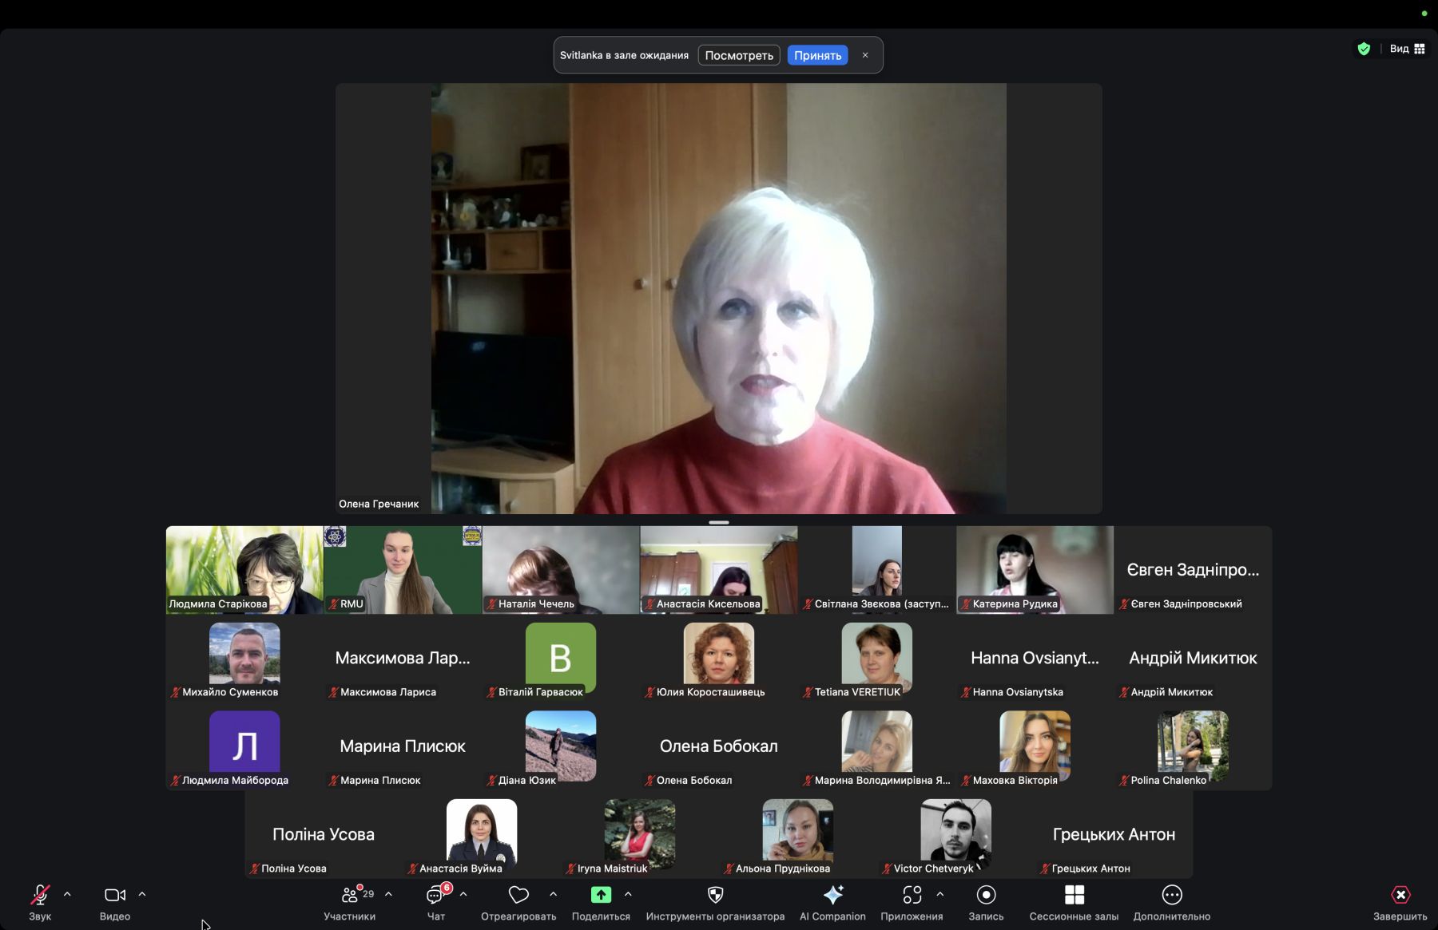Select Катерина Рудика's video thumbnail

[1035, 569]
